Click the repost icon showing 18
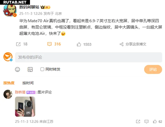Image resolution: width=165 pixels, height=127 pixels. click(18, 44)
